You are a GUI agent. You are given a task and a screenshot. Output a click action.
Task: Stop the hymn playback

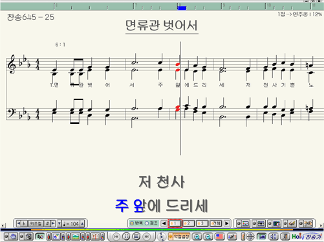tap(136, 237)
